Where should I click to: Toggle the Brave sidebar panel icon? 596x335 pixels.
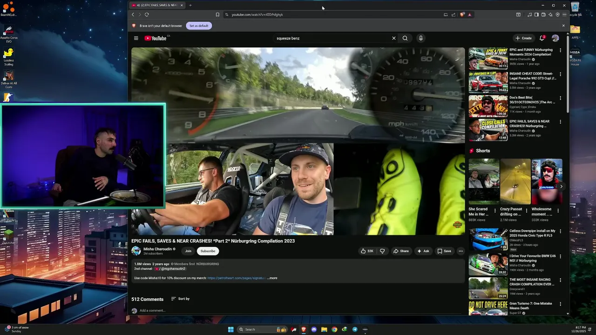point(536,14)
